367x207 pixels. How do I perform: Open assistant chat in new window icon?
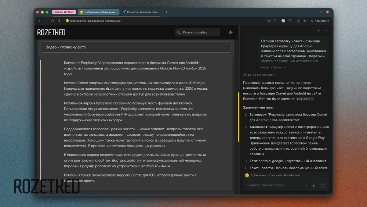[318, 31]
